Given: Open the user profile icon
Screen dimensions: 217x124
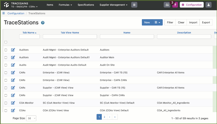Looking at the screenshot, I should tap(209, 5).
